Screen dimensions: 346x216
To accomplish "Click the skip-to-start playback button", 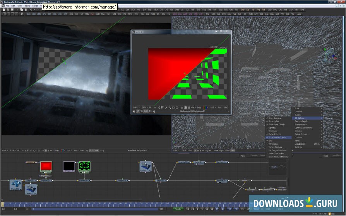I will (x=188, y=209).
